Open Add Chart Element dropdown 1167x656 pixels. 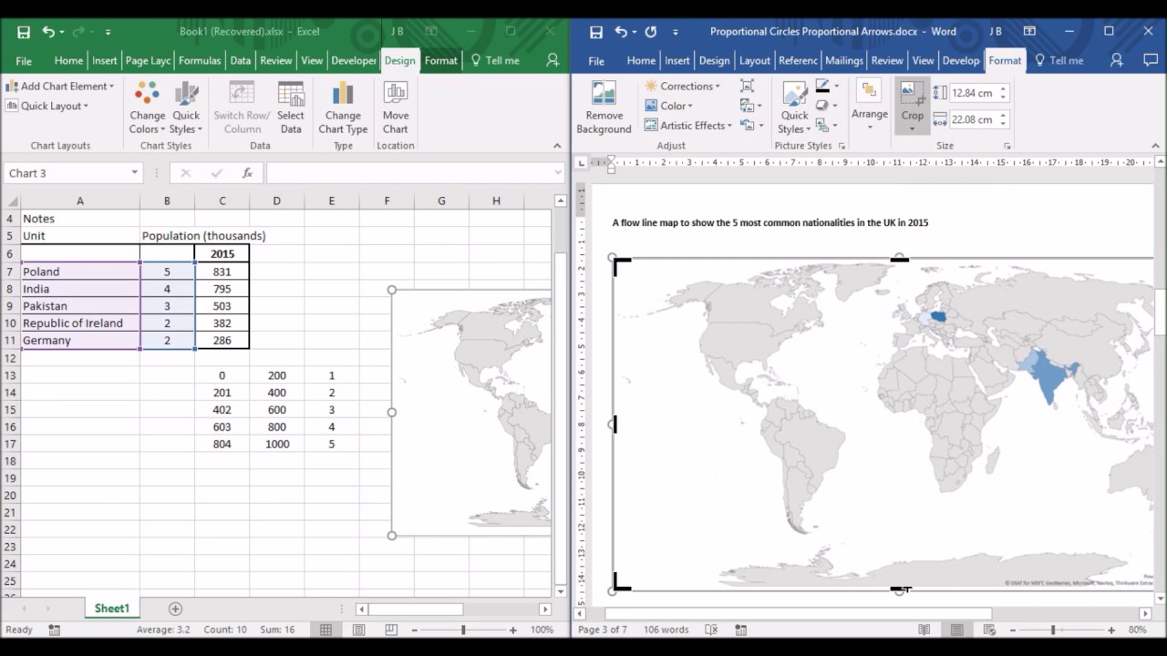pos(60,86)
